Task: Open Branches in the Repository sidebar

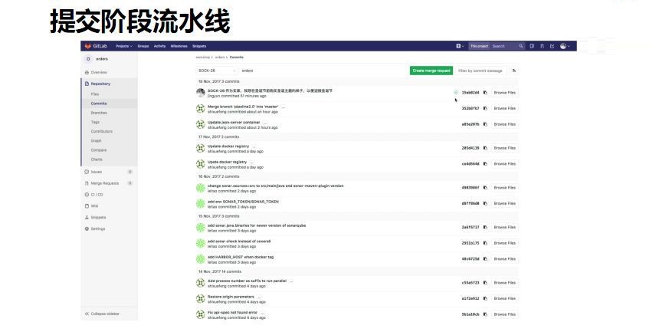Action: click(x=99, y=113)
